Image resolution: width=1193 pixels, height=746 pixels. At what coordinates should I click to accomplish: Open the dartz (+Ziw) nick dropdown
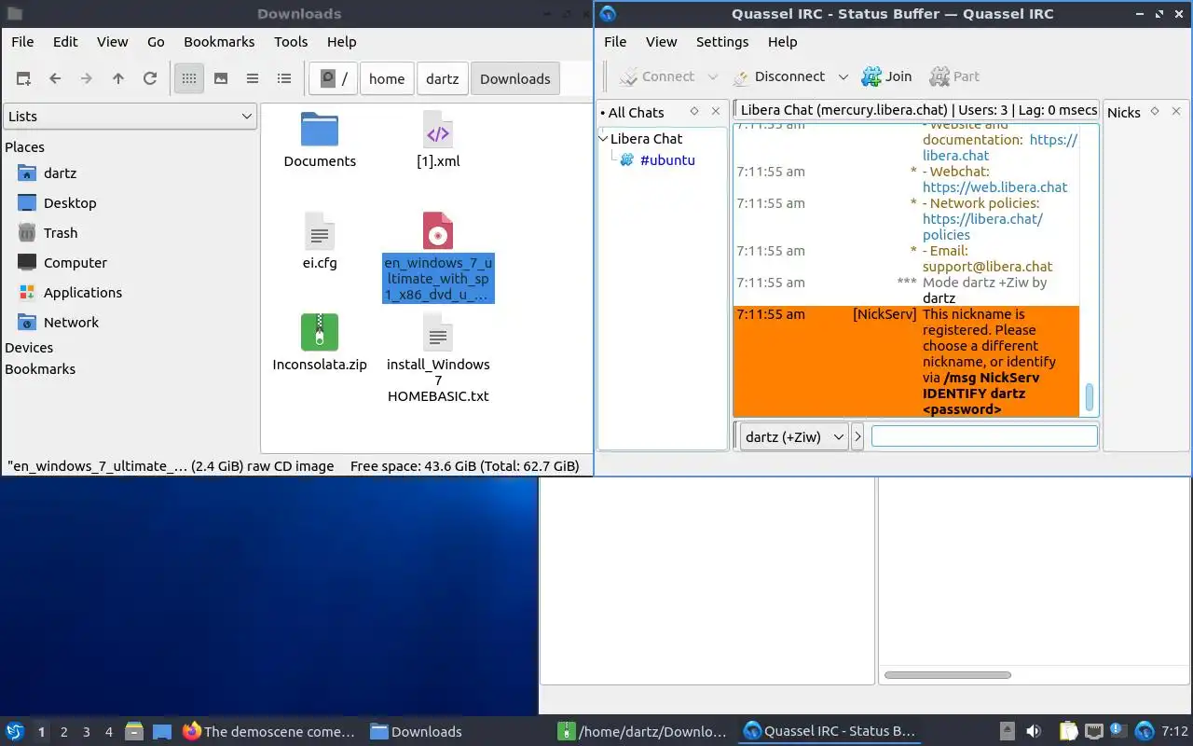pyautogui.click(x=793, y=436)
